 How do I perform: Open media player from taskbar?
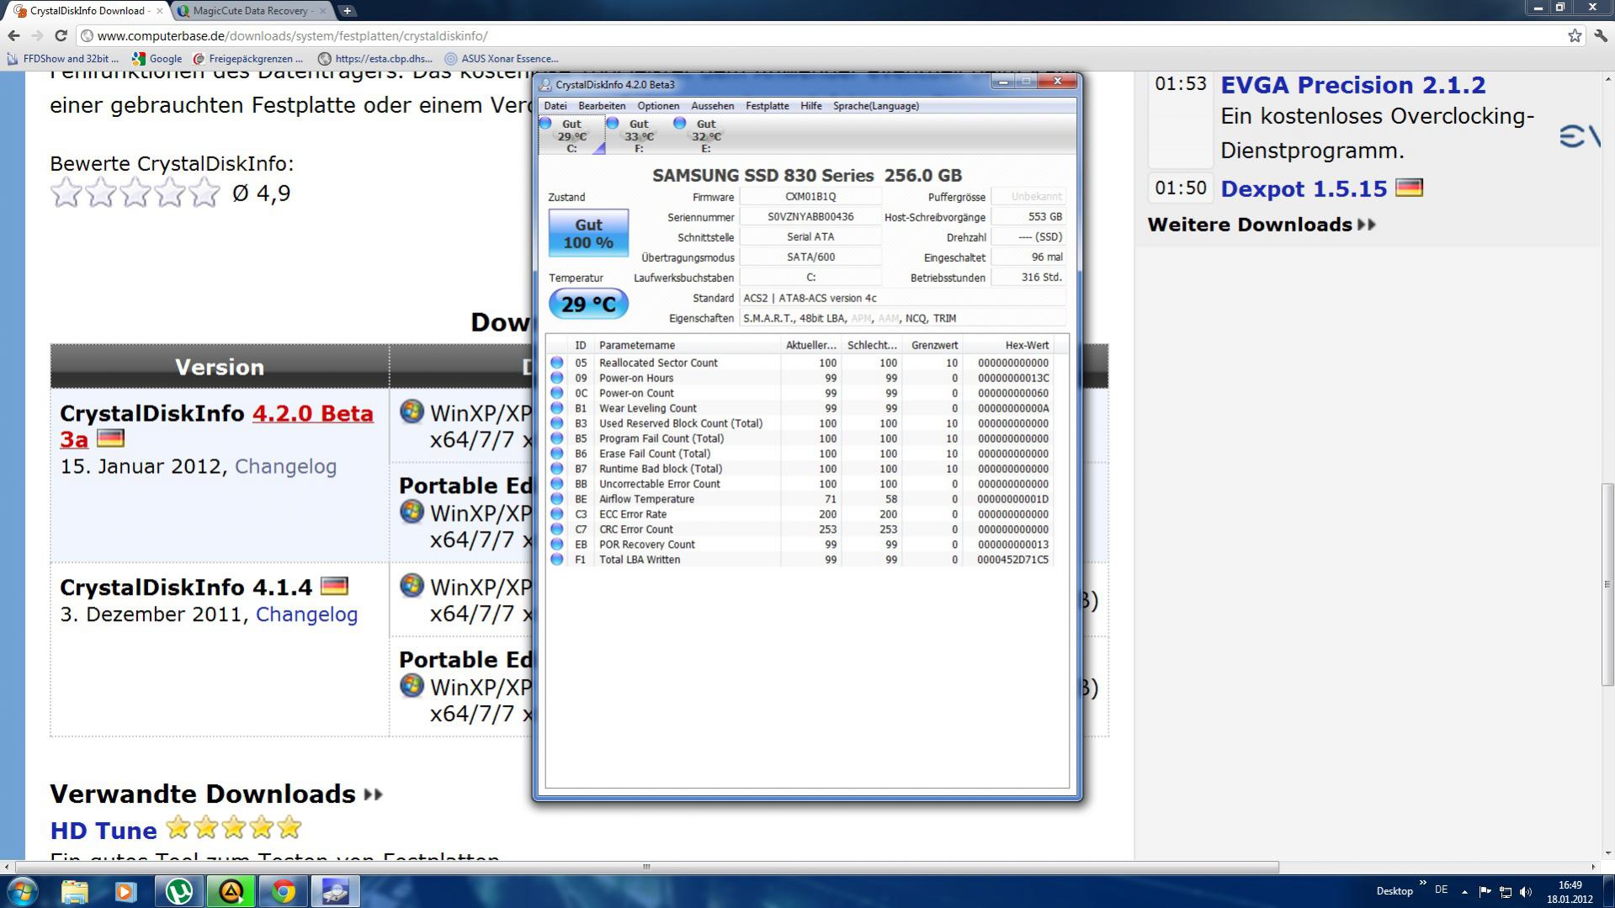tap(126, 891)
